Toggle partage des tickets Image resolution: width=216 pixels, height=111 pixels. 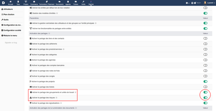click(x=205, y=87)
